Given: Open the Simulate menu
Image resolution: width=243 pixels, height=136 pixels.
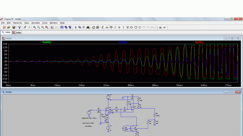Looking at the screenshot, I should tap(36, 23).
